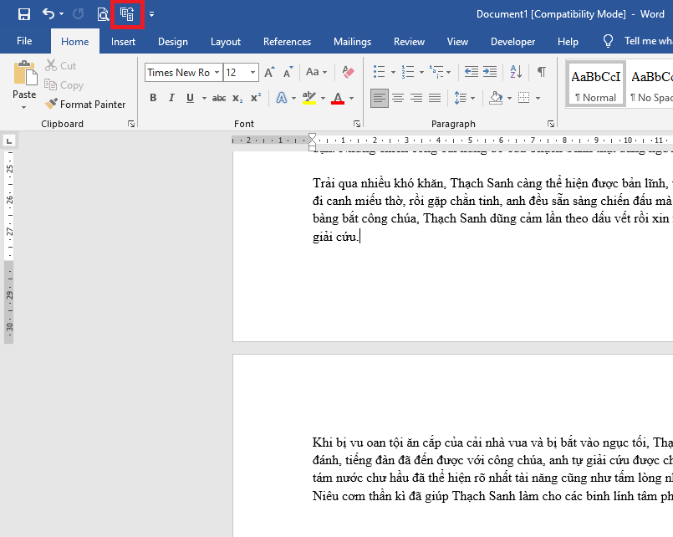Save the document from the Quick Access Toolbar
Image resolution: width=673 pixels, height=537 pixels.
24,13
